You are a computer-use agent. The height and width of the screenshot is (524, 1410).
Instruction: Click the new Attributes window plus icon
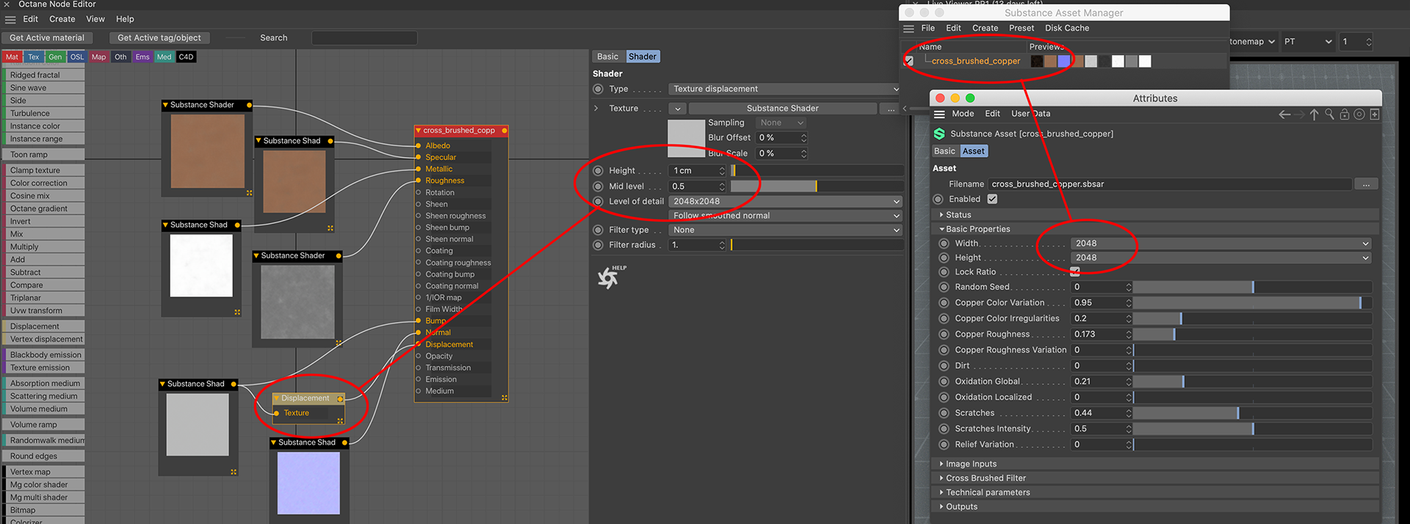1375,114
